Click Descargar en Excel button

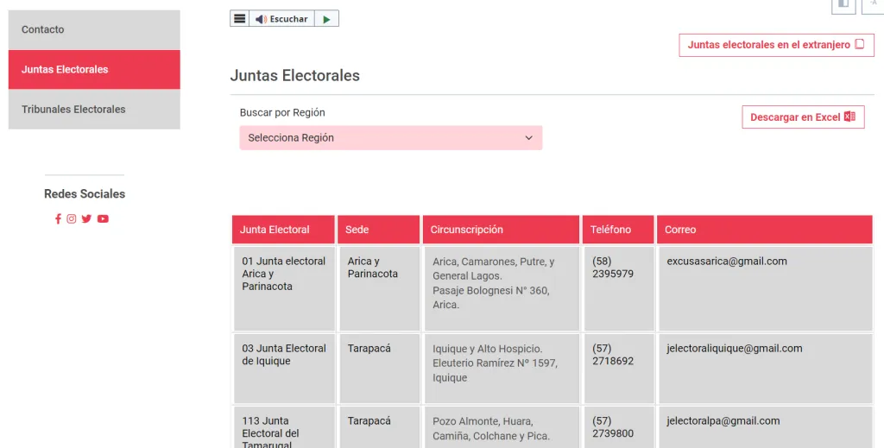(803, 117)
